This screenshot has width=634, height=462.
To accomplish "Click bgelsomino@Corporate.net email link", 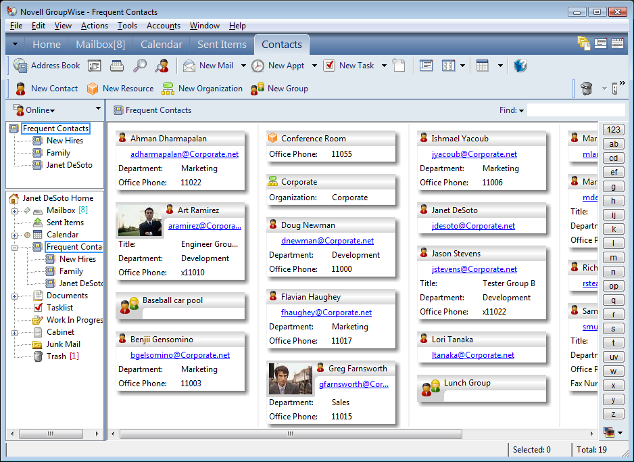I will [180, 355].
